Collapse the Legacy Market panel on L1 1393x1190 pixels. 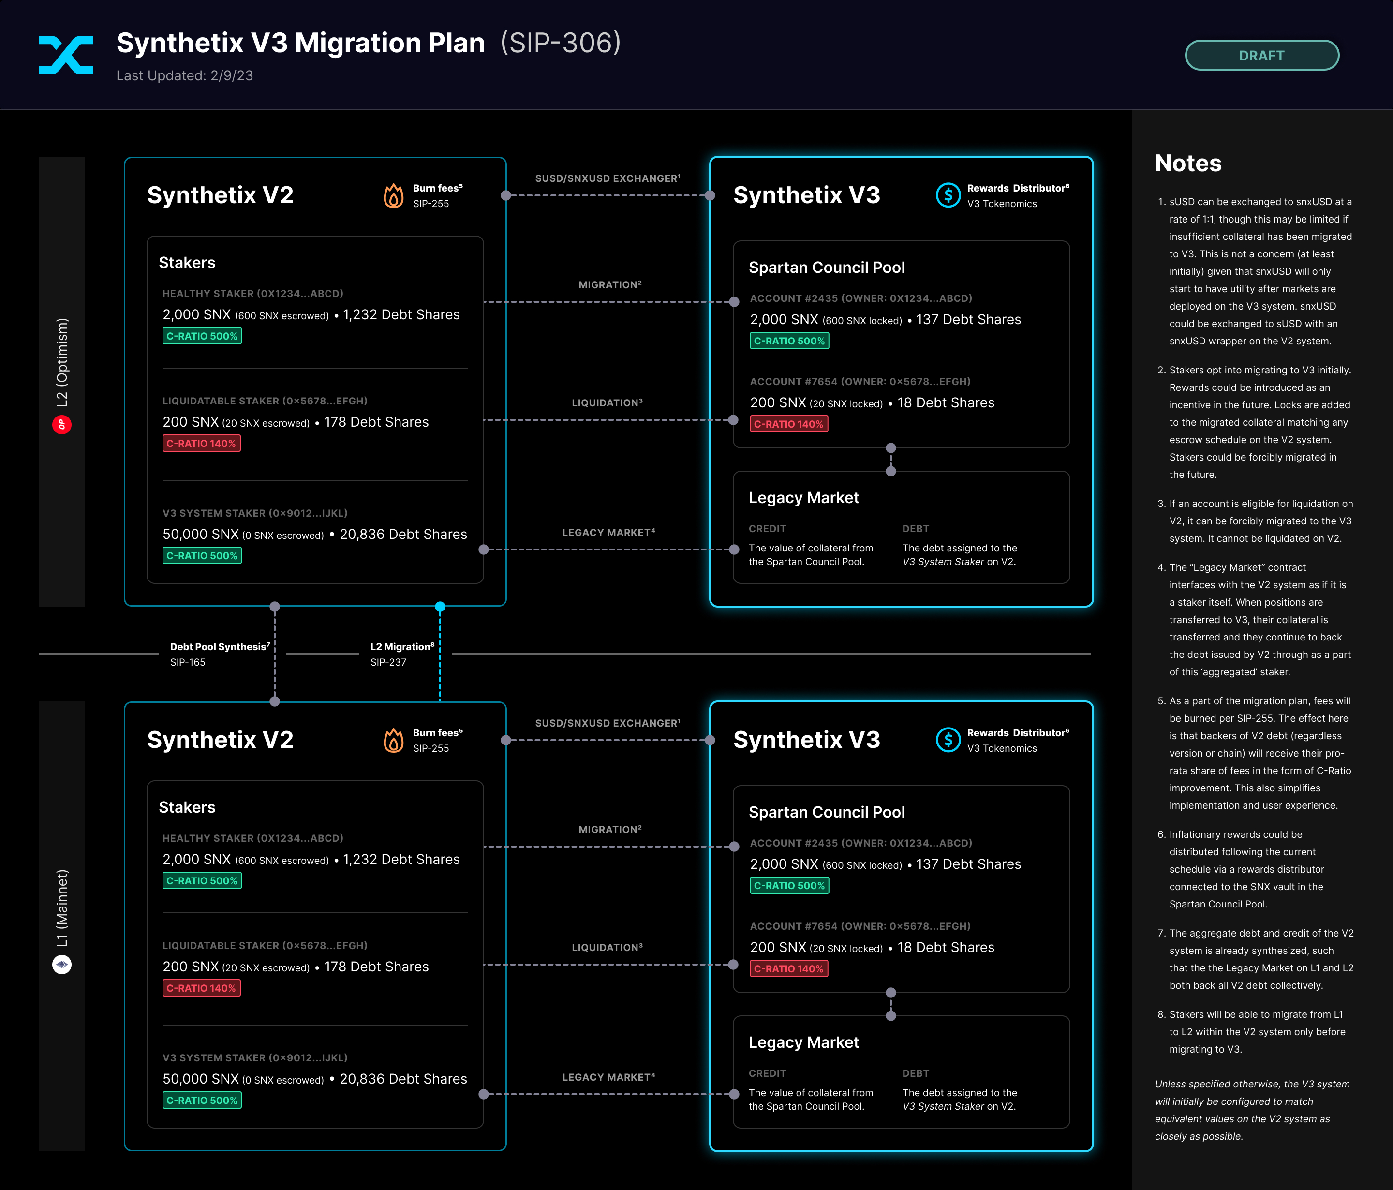[803, 1043]
